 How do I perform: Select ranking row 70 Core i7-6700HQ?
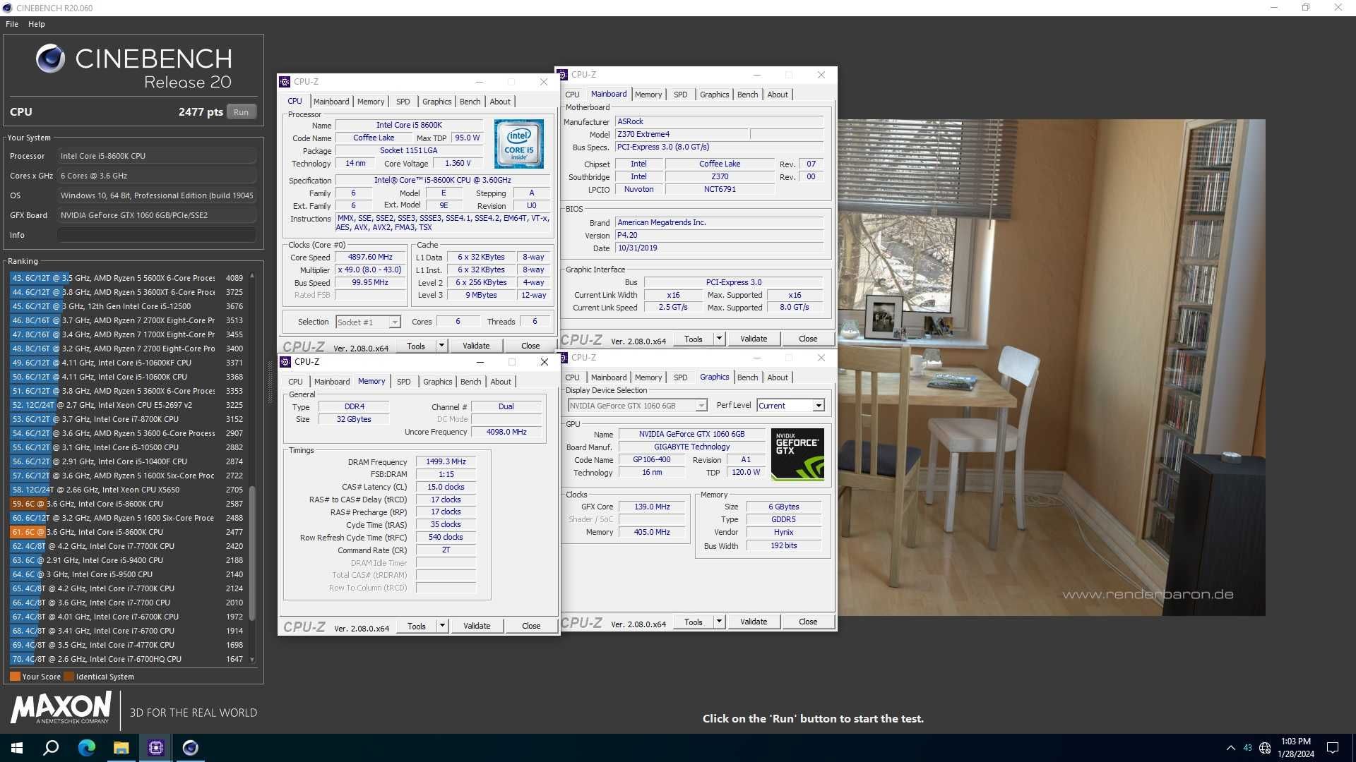tap(127, 659)
